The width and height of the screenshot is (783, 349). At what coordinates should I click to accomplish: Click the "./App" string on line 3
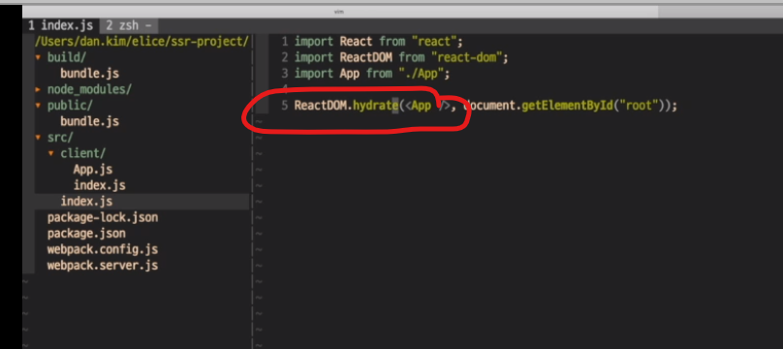[421, 74]
